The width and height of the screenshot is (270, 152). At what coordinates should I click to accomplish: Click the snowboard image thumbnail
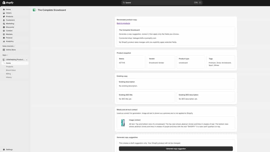(123, 123)
